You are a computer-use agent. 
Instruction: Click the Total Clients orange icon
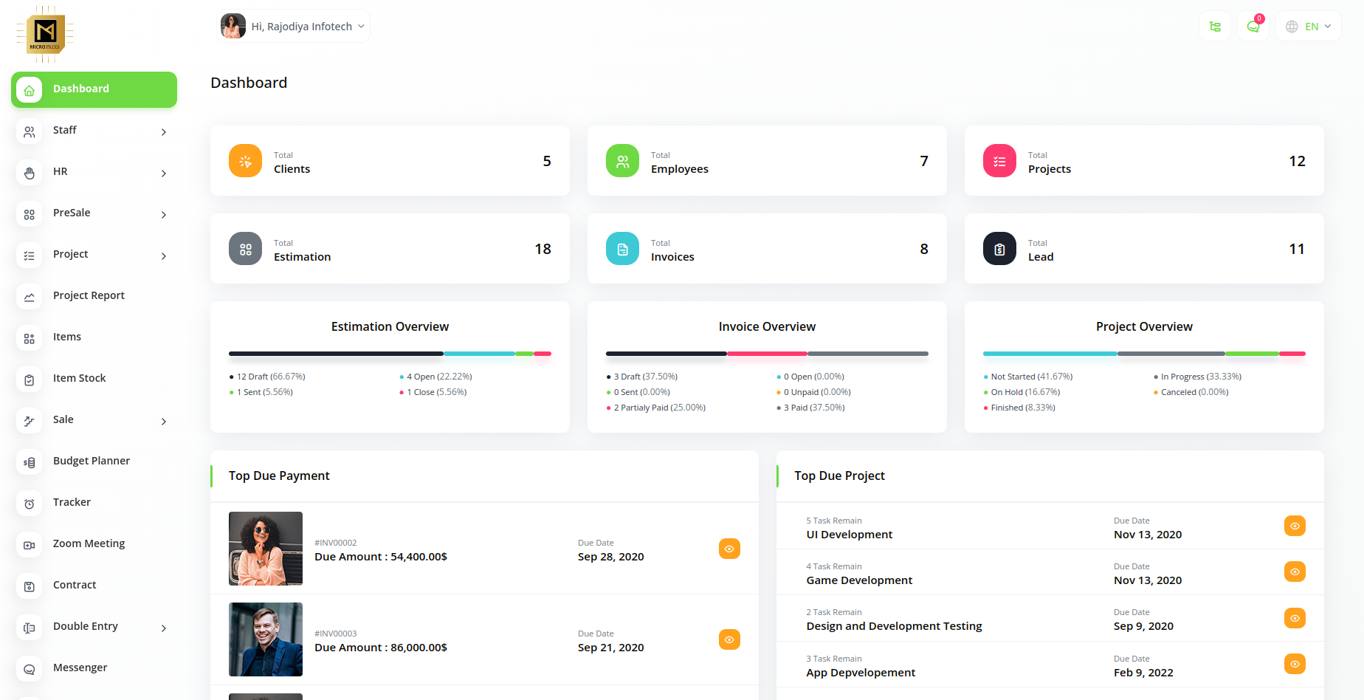pyautogui.click(x=245, y=161)
